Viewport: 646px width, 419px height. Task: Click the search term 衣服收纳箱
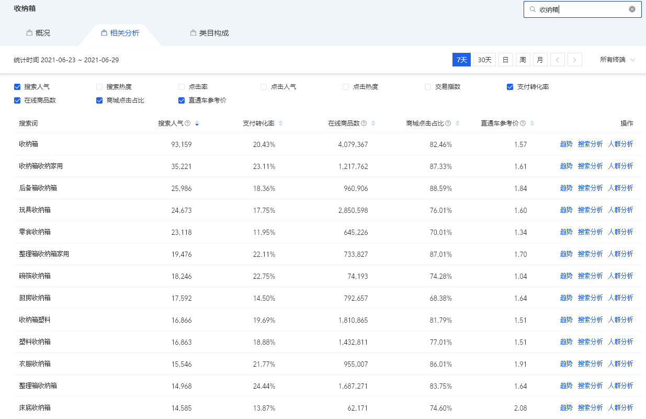pyautogui.click(x=35, y=364)
